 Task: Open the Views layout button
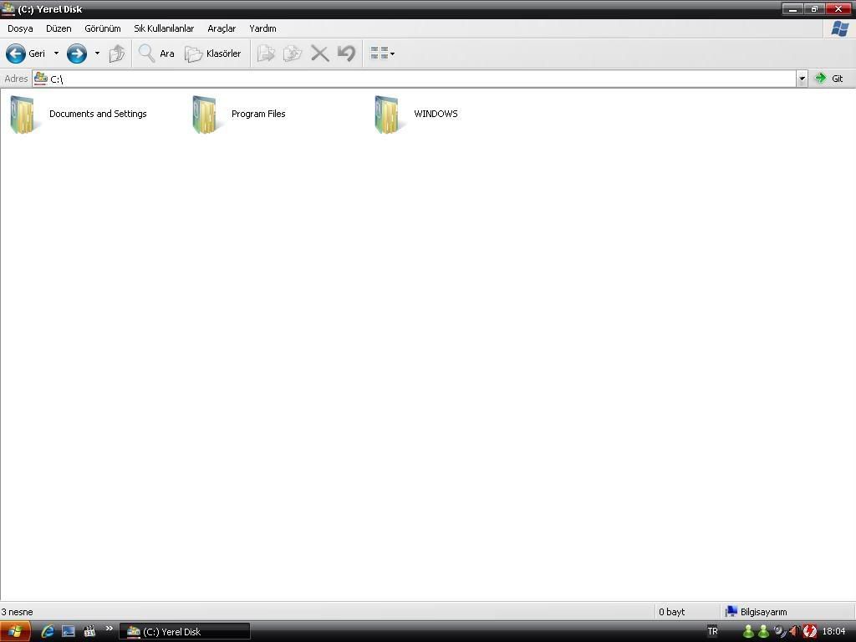pos(382,53)
